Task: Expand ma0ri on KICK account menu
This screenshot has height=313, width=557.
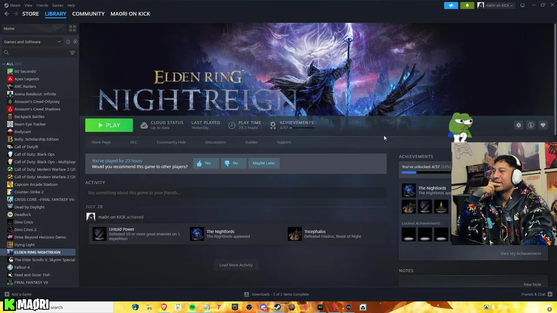Action: 496,5
